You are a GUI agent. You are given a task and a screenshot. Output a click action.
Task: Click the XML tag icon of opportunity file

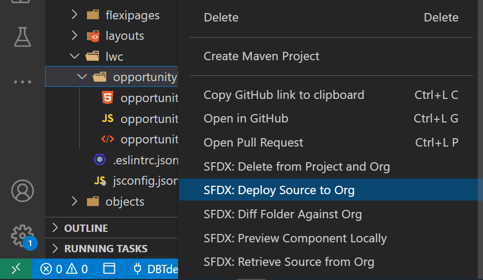click(107, 139)
